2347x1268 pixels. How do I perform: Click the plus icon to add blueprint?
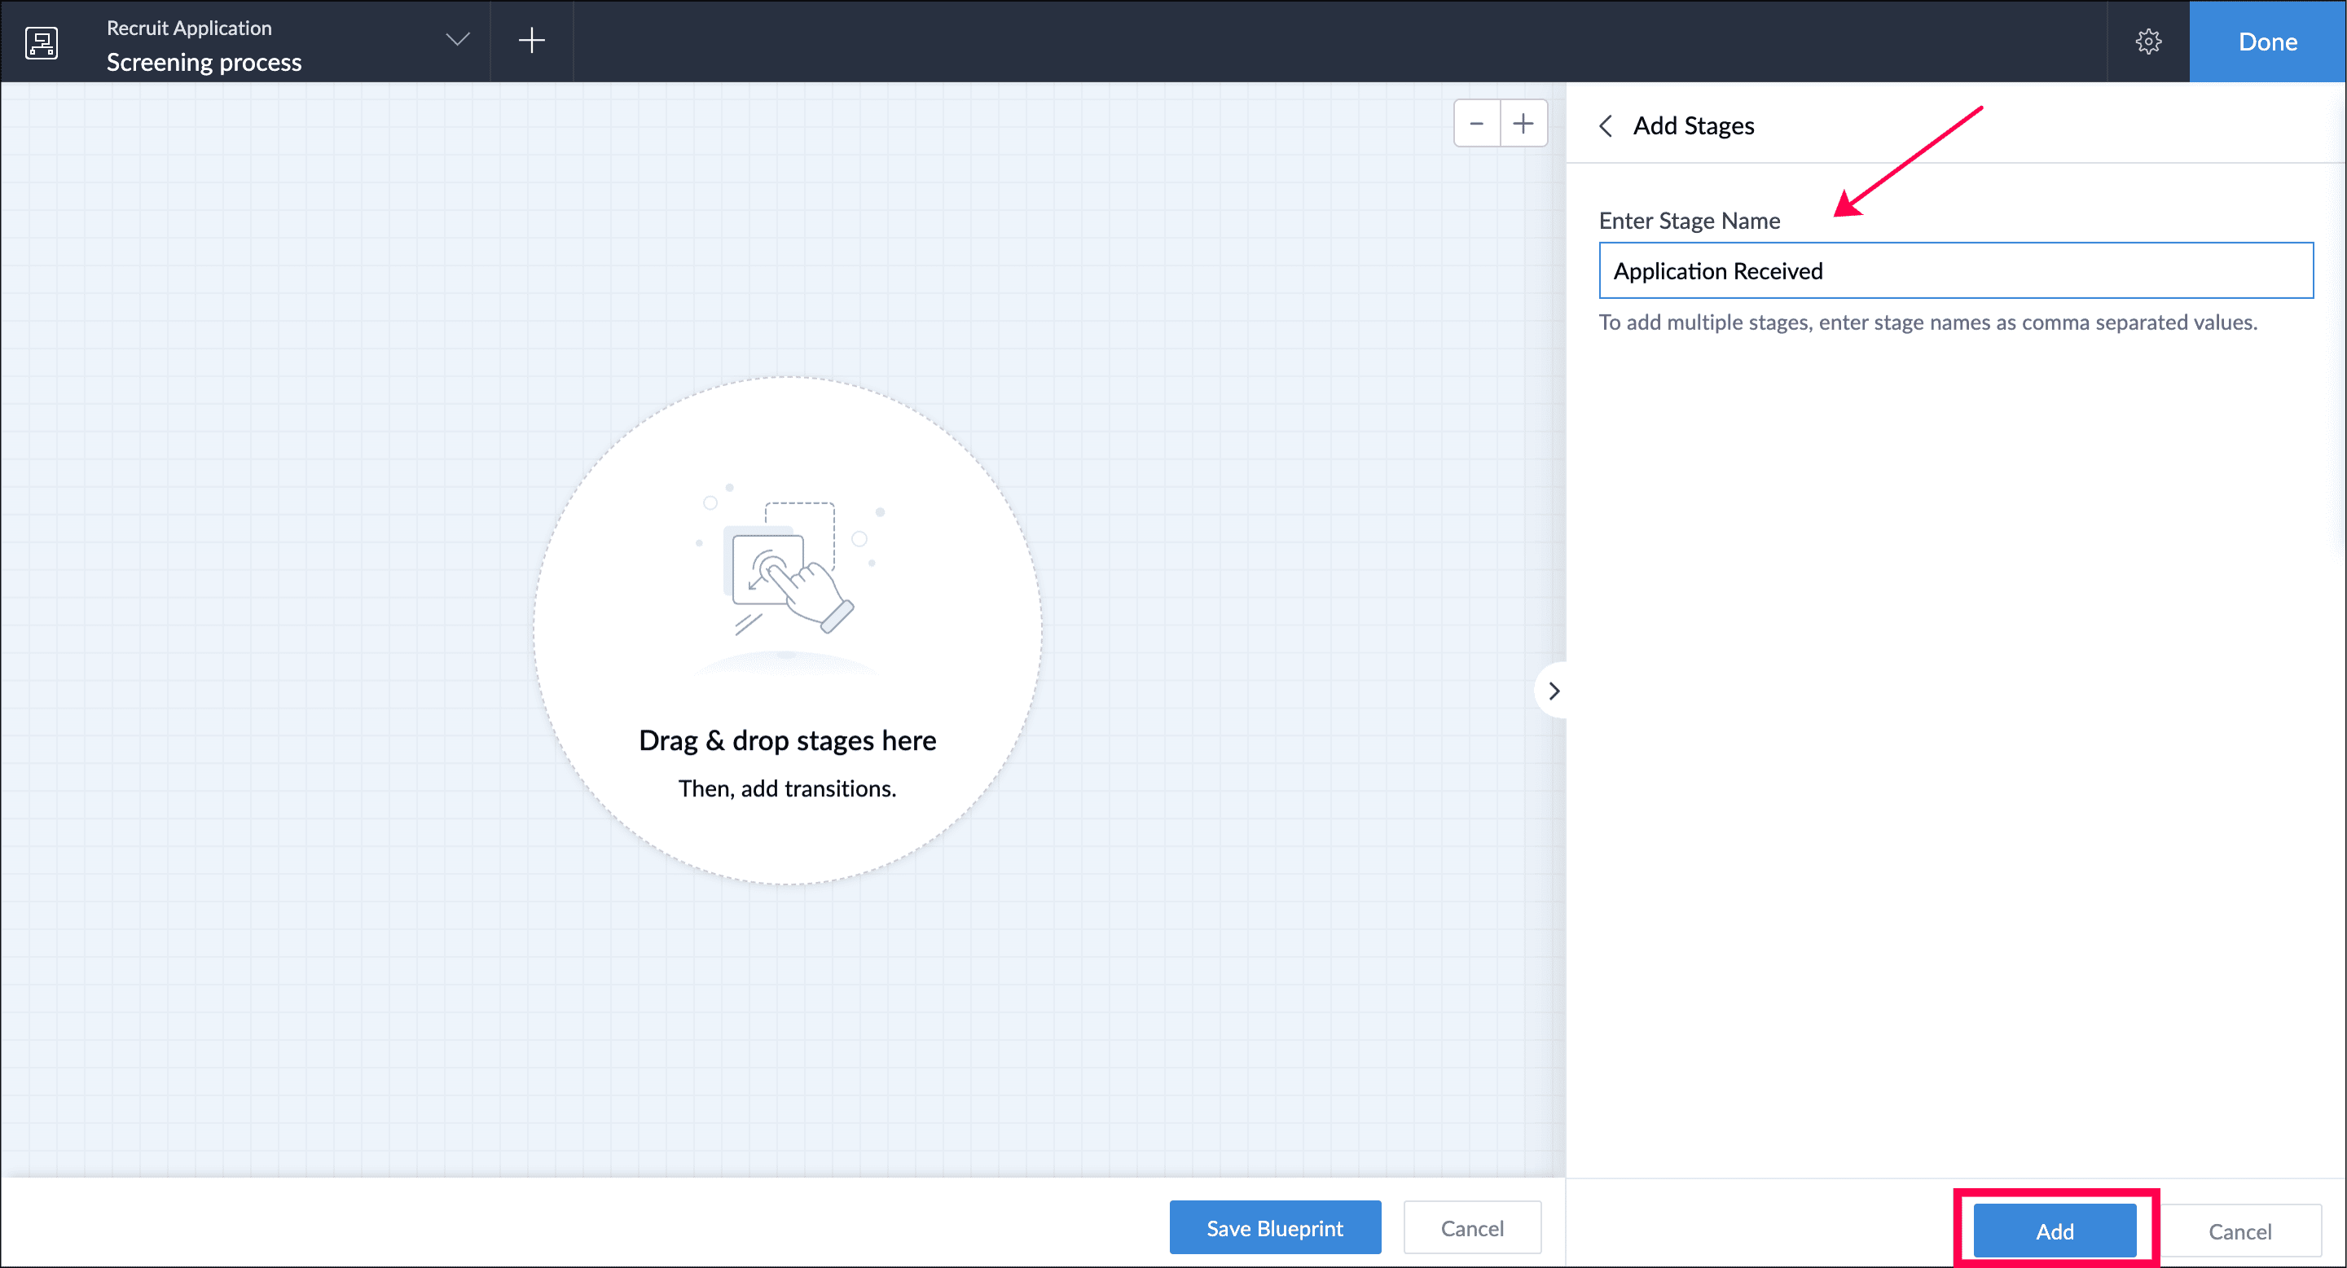click(531, 40)
